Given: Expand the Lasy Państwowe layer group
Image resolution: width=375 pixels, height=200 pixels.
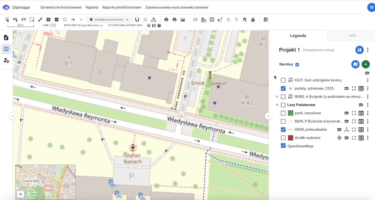Looking at the screenshot, I should pyautogui.click(x=277, y=105).
